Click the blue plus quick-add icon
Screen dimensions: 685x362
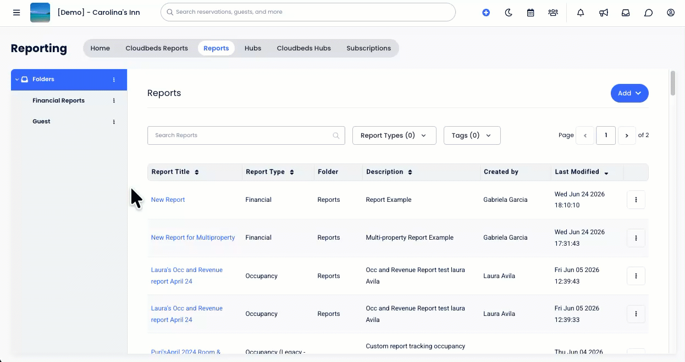coord(486,12)
